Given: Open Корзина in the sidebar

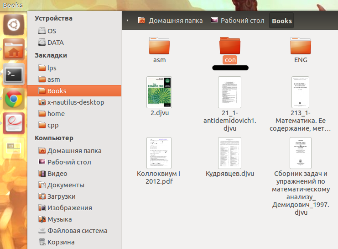Looking at the screenshot, I should (61, 242).
